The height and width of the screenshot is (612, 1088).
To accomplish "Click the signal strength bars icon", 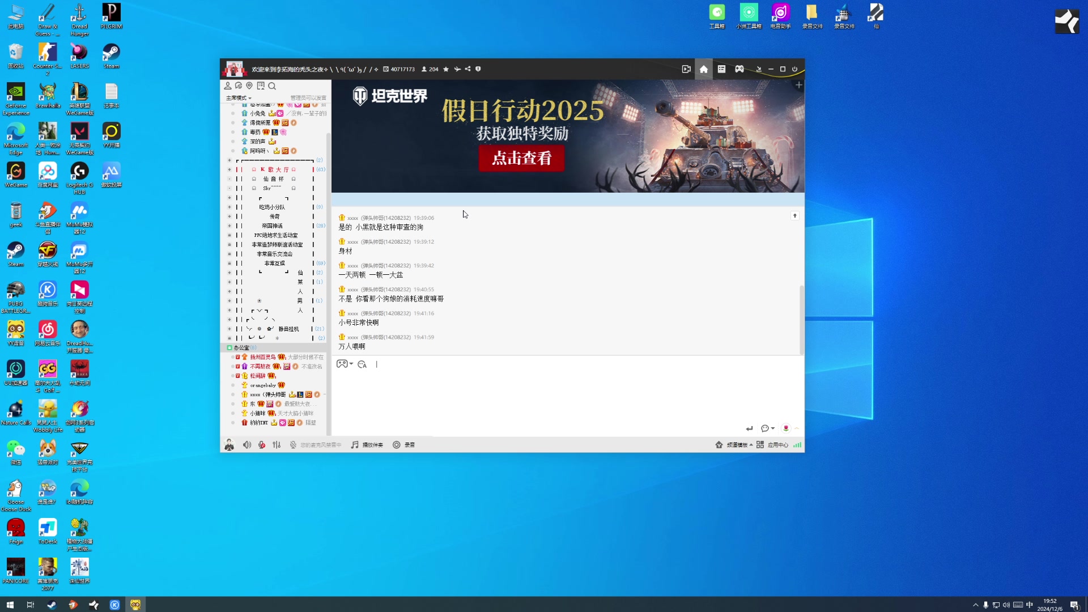I will [x=797, y=445].
